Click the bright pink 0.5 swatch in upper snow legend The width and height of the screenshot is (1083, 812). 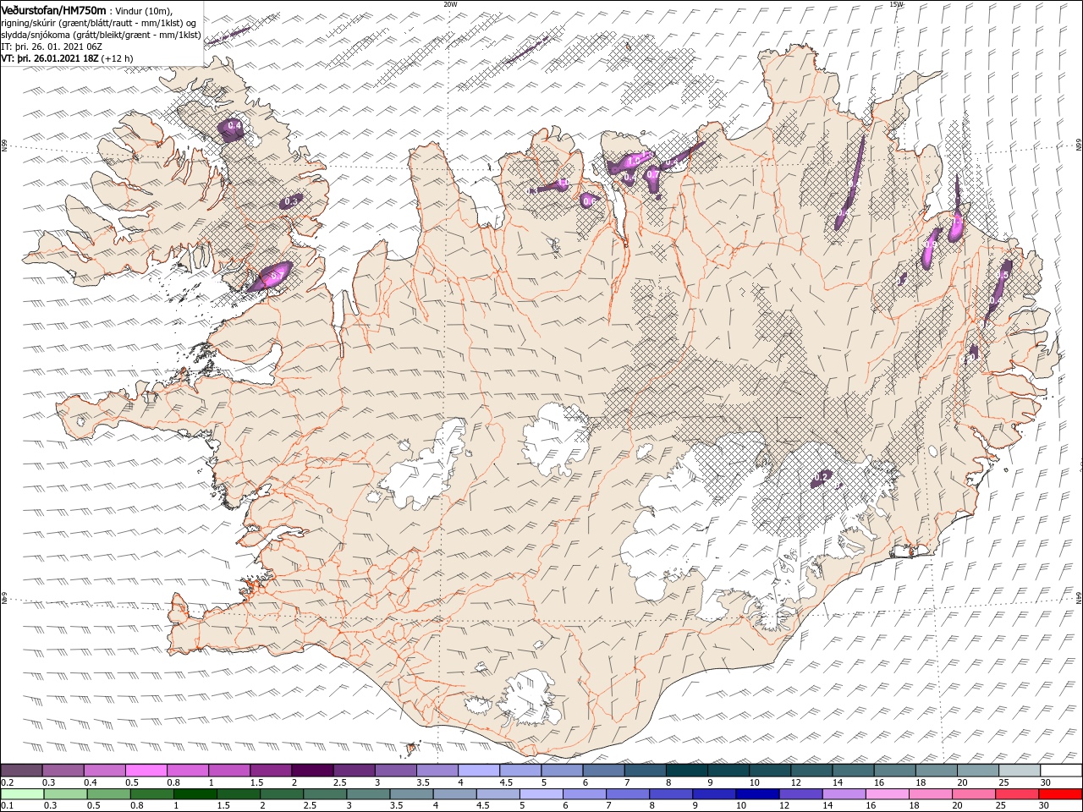pyautogui.click(x=146, y=771)
